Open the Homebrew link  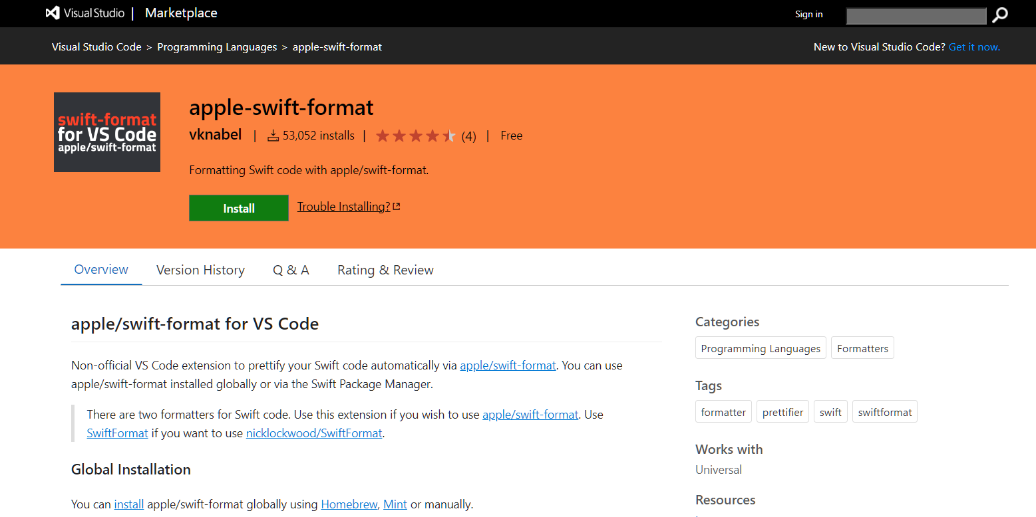coord(349,504)
